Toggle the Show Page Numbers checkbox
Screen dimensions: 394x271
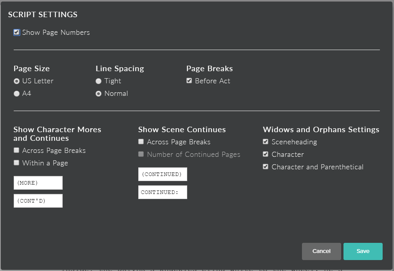coord(16,32)
